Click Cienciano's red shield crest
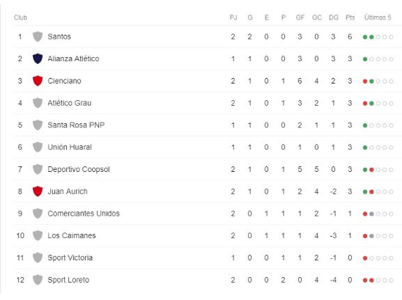The width and height of the screenshot is (402, 300). pos(38,81)
